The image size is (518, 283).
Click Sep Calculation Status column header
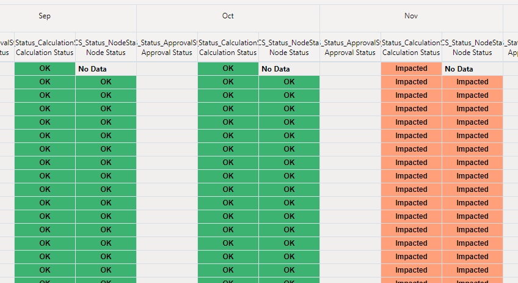[45, 47]
